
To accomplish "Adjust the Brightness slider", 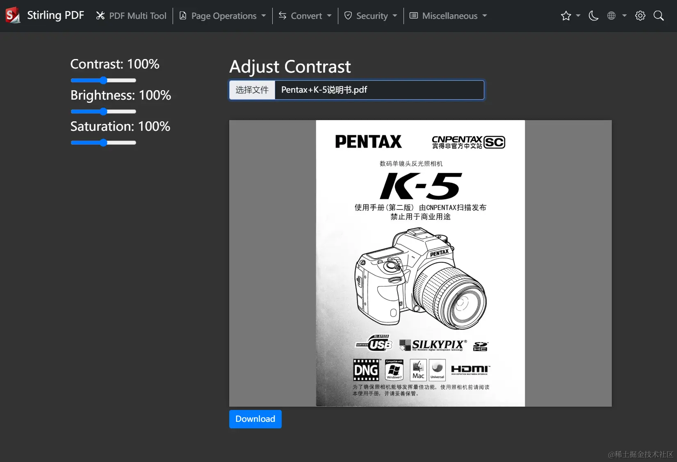I will point(103,112).
